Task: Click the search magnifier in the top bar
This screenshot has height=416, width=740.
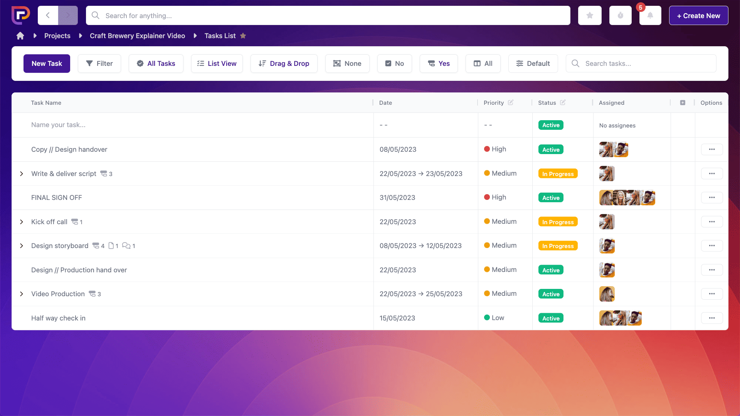Action: 95,15
